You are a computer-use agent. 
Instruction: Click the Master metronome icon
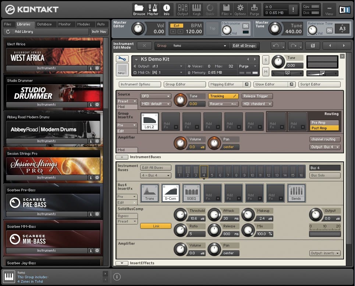click(x=153, y=9)
